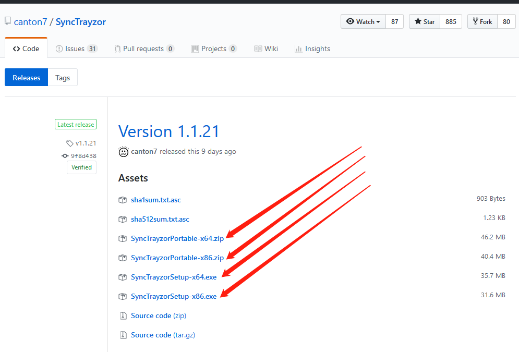Click the zip file icon beside Source code (zip)
This screenshot has width=519, height=352.
pos(123,315)
